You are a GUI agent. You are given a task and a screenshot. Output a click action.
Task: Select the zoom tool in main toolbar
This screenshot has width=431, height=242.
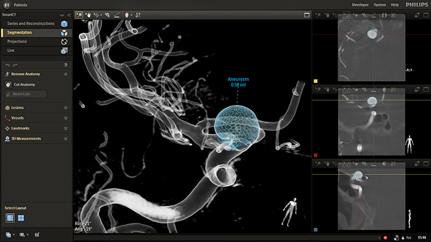pyautogui.click(x=79, y=15)
